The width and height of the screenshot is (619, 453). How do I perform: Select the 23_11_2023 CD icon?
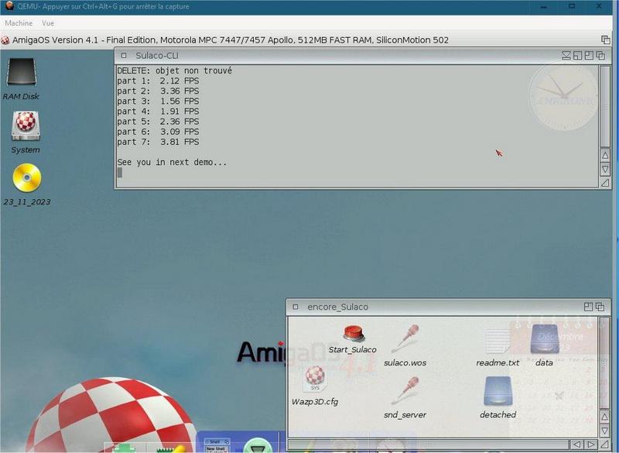point(26,178)
